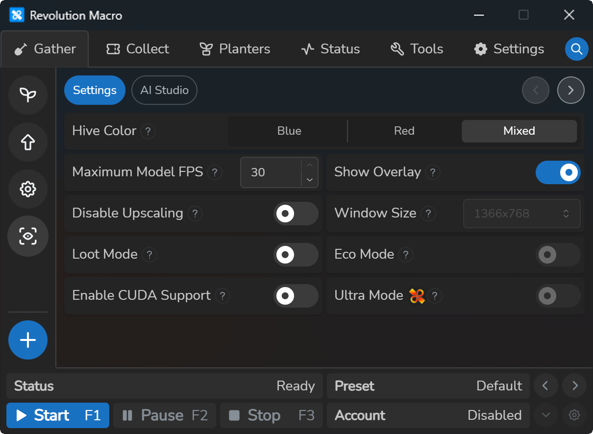The width and height of the screenshot is (593, 434).
Task: Switch to the Status tab
Action: tap(330, 49)
